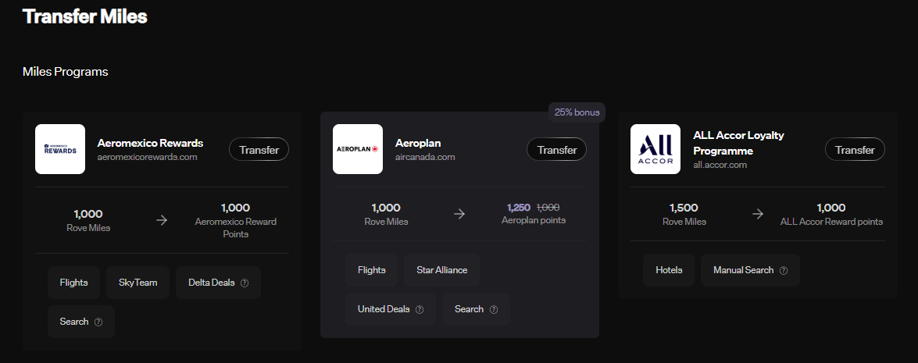Select the Search tag under Aeroplan
This screenshot has width=918, height=363.
coord(476,309)
